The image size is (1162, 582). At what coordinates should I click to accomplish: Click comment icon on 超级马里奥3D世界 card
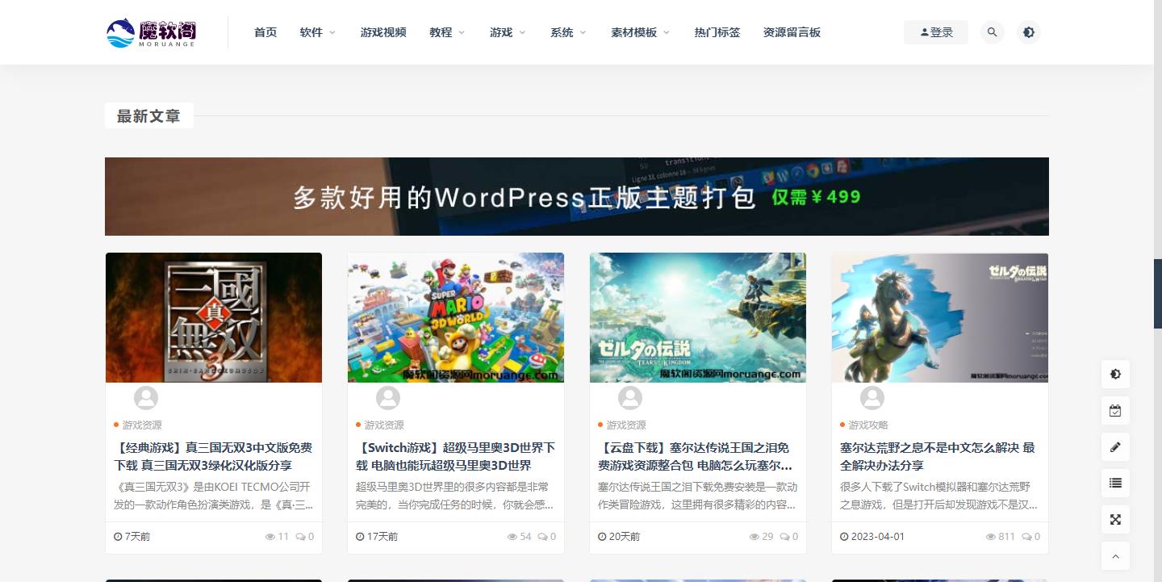pyautogui.click(x=542, y=537)
